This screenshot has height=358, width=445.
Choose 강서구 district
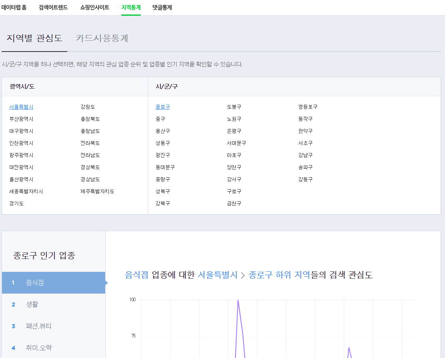point(234,180)
